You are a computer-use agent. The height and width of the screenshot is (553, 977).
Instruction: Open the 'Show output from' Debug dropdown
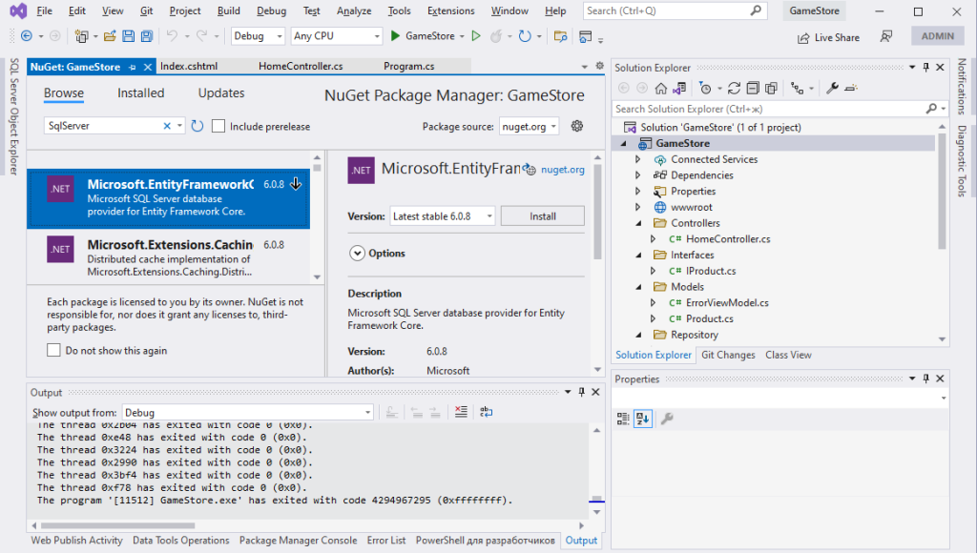[x=366, y=412]
